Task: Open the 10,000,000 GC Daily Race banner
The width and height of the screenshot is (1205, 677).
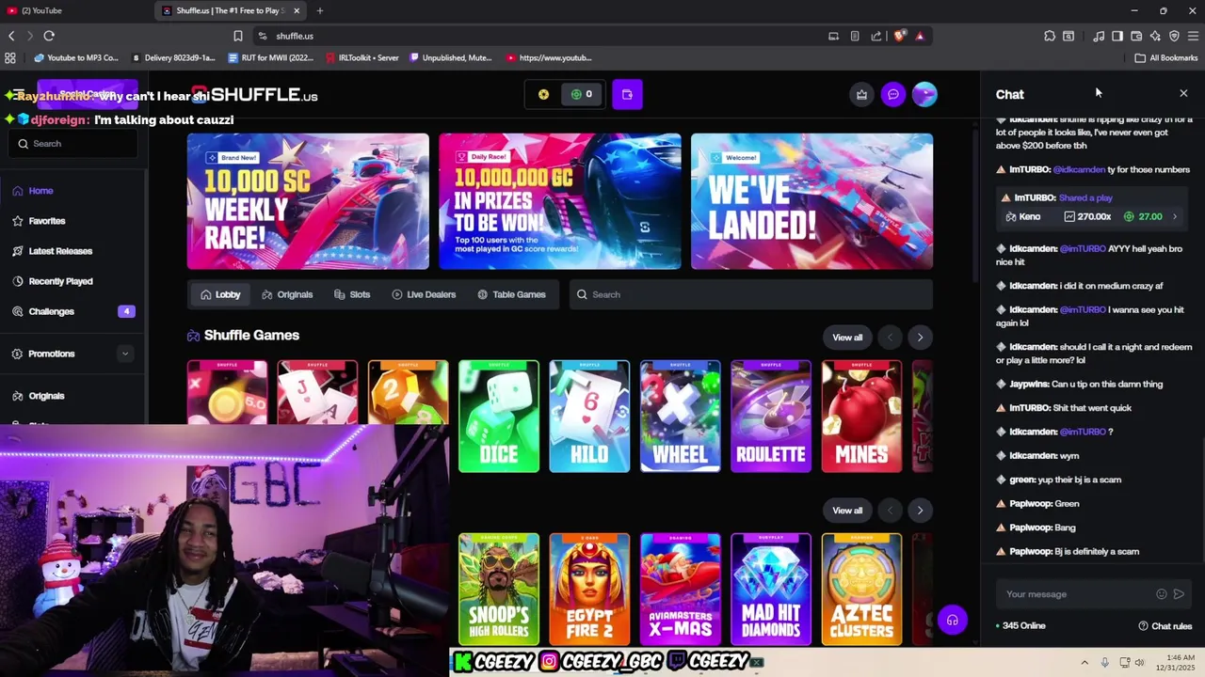Action: pyautogui.click(x=560, y=201)
